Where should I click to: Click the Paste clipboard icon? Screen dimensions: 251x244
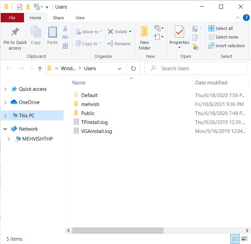(x=52, y=32)
